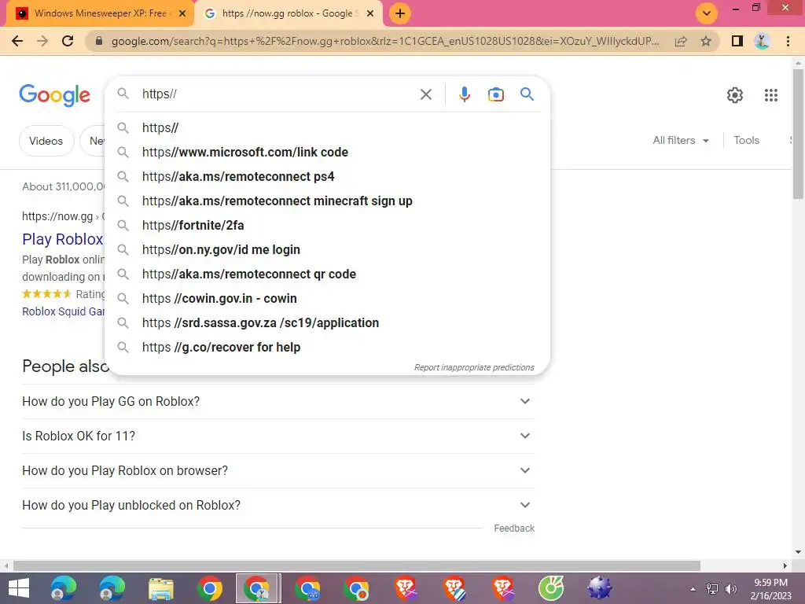Click the vertical page scrollbar thumb
This screenshot has height=604, width=805.
tap(798, 134)
